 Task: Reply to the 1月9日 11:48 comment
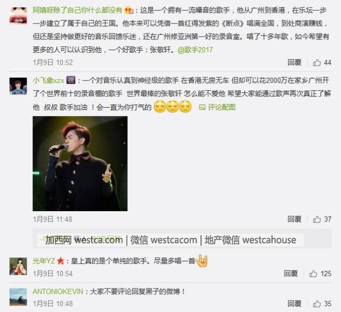tap(295, 219)
